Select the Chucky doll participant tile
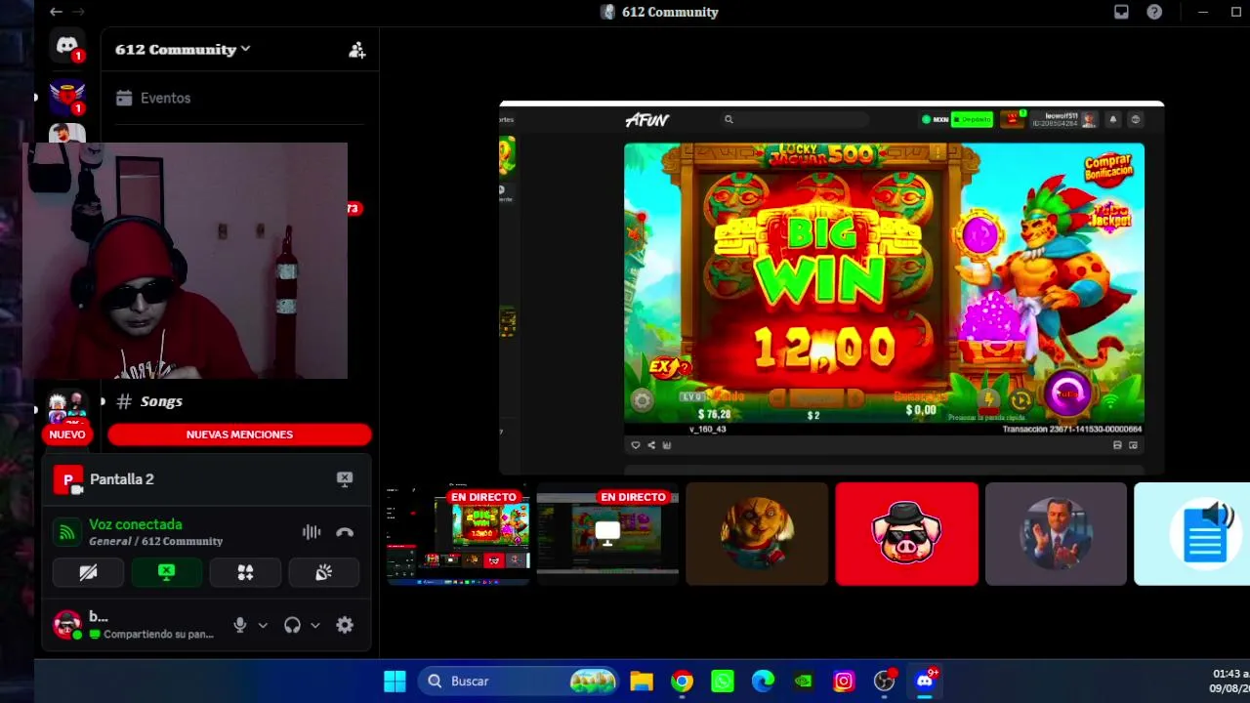Viewport: 1250px width, 703px height. [x=757, y=534]
